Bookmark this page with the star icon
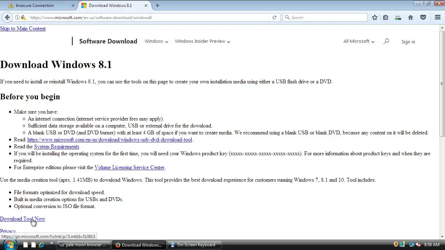The image size is (445, 250). pyautogui.click(x=375, y=17)
